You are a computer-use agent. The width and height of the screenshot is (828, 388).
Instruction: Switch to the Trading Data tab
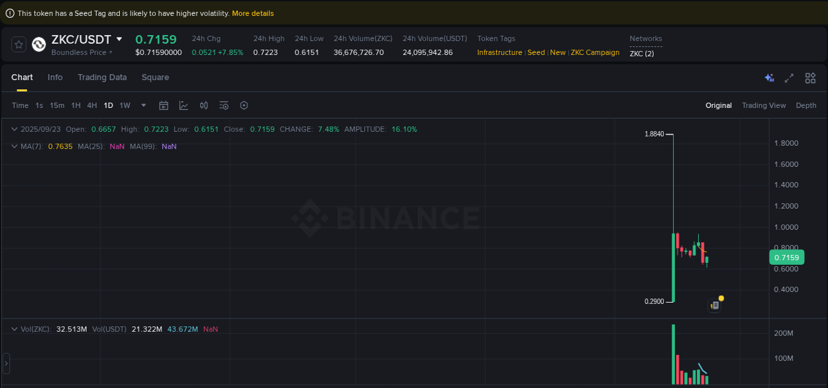coord(102,77)
